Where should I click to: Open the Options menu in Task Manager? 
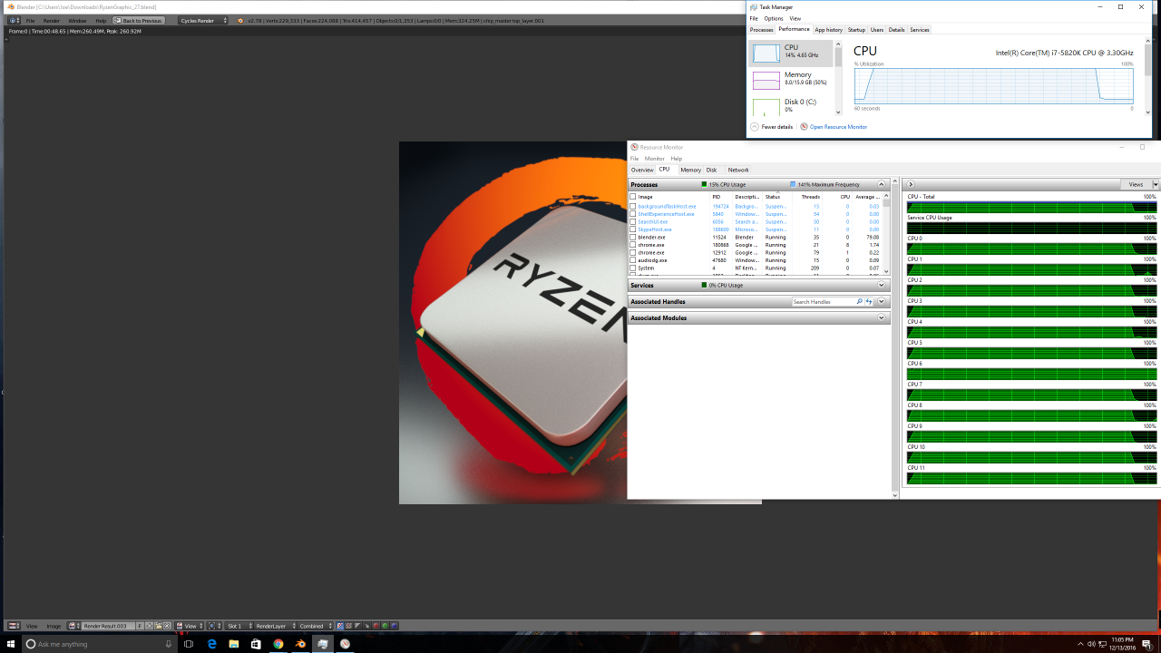[x=773, y=18]
